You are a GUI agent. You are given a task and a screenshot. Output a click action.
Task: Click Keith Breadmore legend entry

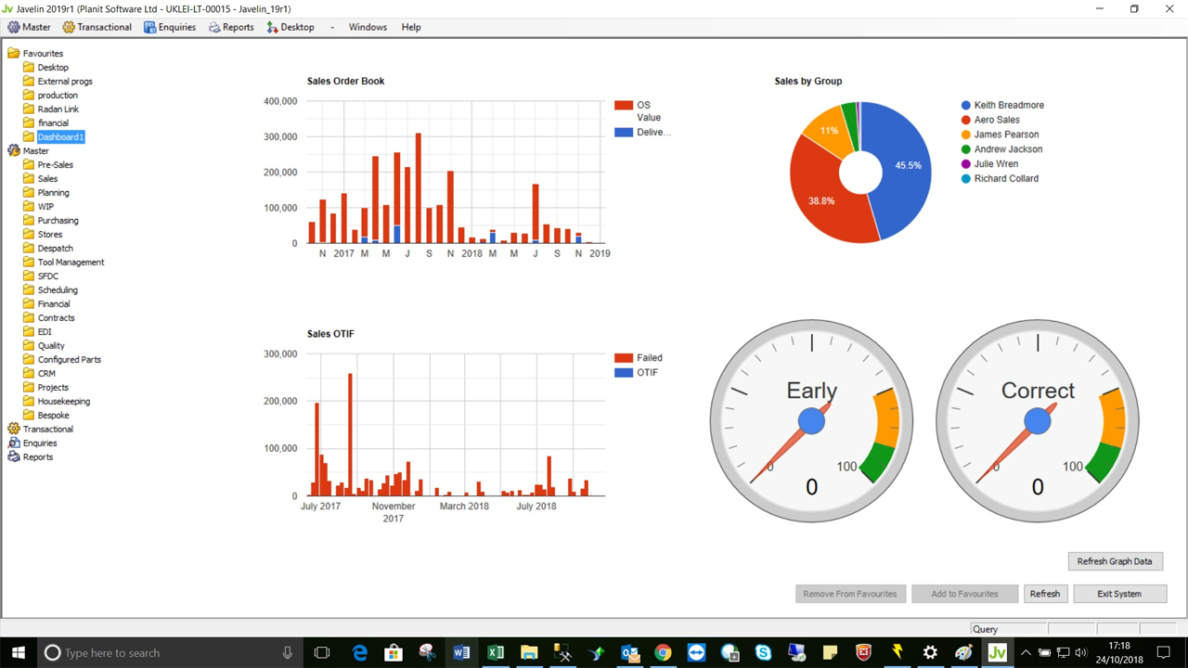(x=1002, y=106)
